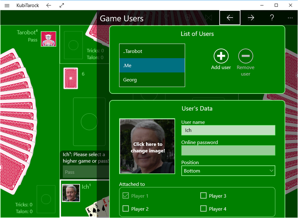Click the user photo to change image
This screenshot has width=298, height=218.
point(147,146)
